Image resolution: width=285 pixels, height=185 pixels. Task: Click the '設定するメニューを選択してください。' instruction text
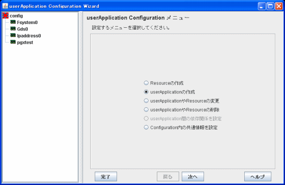tap(131, 28)
